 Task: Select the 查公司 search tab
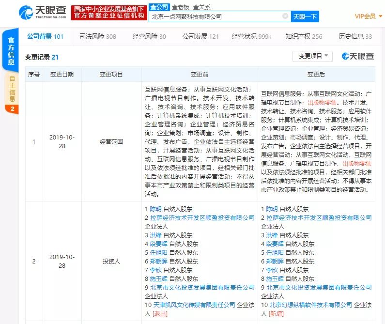point(159,7)
